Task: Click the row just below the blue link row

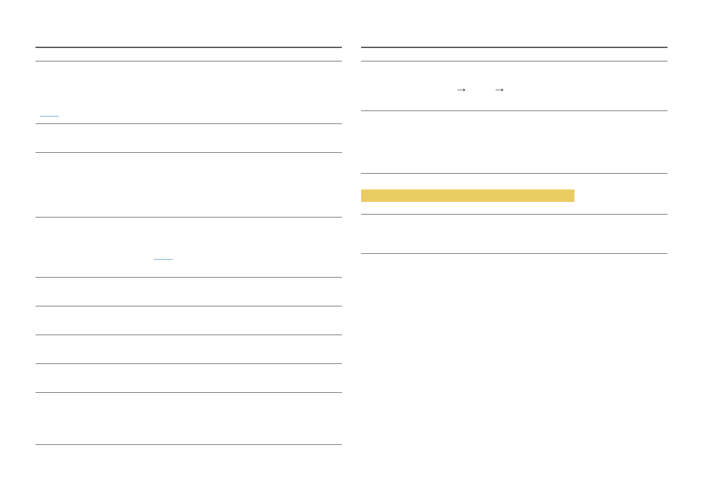Action: [188, 138]
